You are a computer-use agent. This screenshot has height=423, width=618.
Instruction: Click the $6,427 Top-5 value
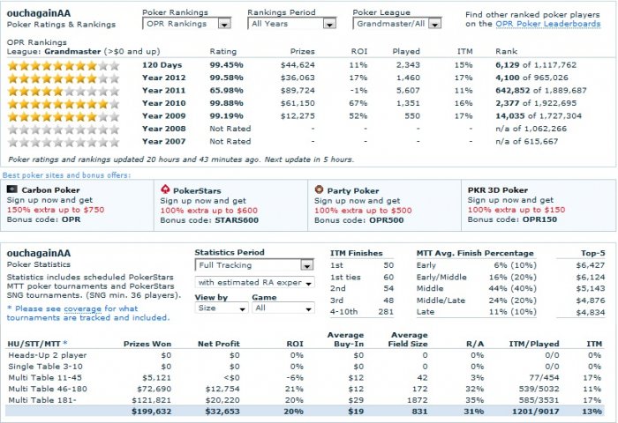tap(590, 265)
